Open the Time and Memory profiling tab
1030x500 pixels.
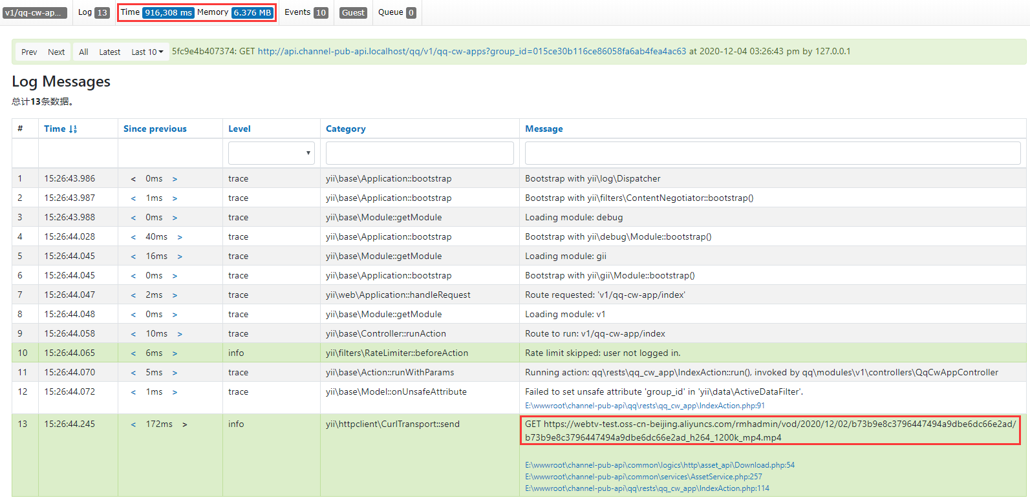pos(197,12)
